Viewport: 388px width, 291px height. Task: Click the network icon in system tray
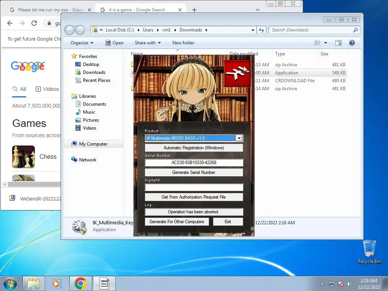(x=331, y=284)
